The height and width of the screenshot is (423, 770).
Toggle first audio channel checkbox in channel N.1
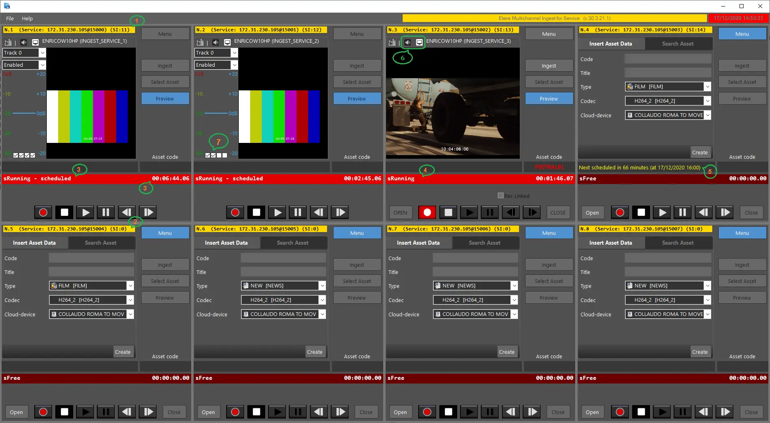pos(16,155)
